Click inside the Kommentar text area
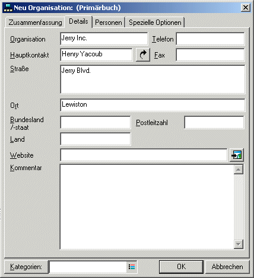254x278 pixels. tap(147, 207)
